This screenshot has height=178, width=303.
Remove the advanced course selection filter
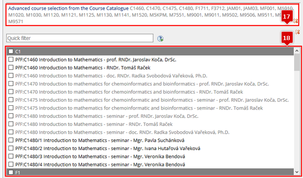296,21
